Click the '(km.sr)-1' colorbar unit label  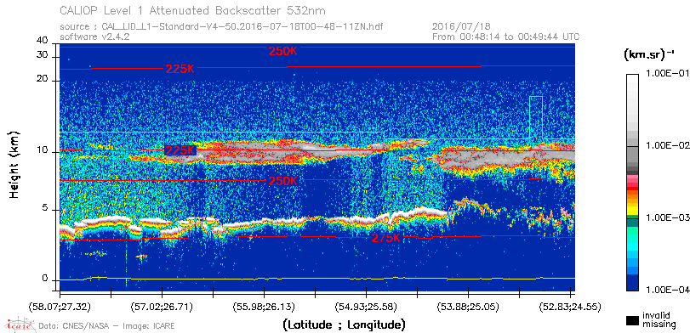point(649,54)
